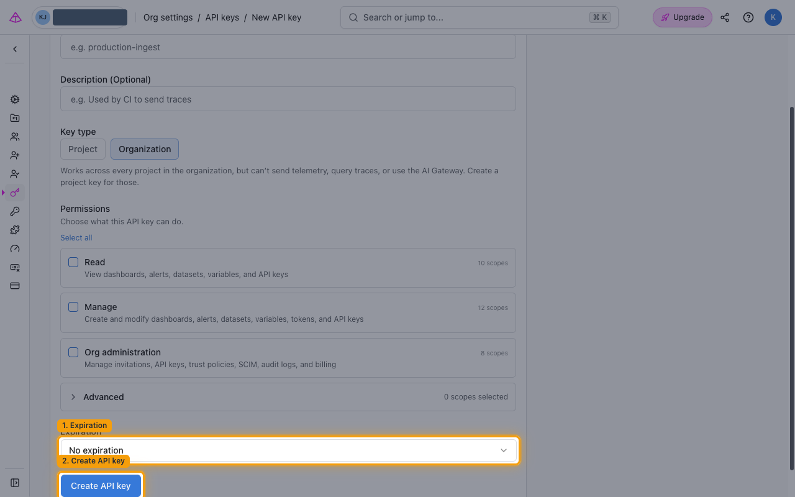Screen dimensions: 795x497
Task: Click the Description (Optional) input field
Action: [288, 99]
